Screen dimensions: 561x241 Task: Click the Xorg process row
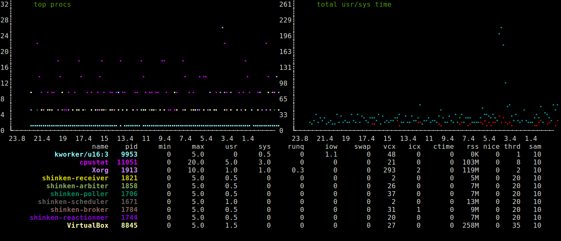click(100, 170)
